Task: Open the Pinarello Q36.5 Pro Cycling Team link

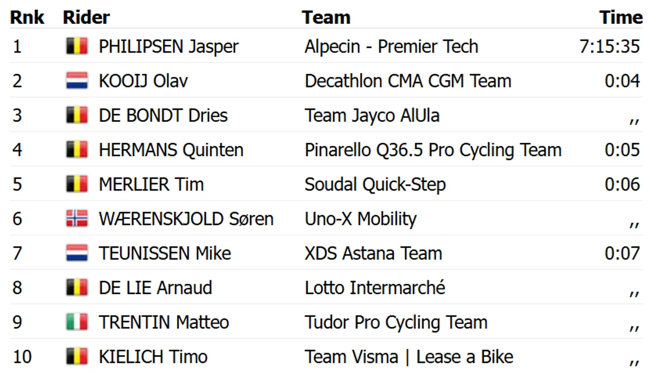Action: [433, 150]
